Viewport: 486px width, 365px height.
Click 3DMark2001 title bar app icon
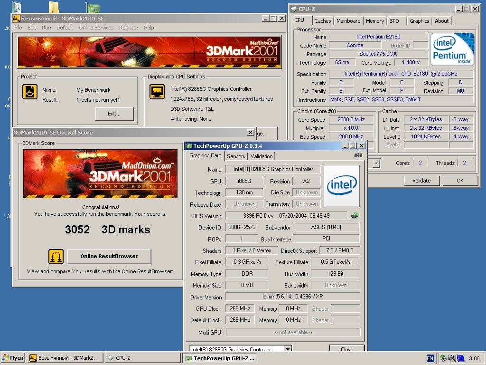pyautogui.click(x=17, y=19)
